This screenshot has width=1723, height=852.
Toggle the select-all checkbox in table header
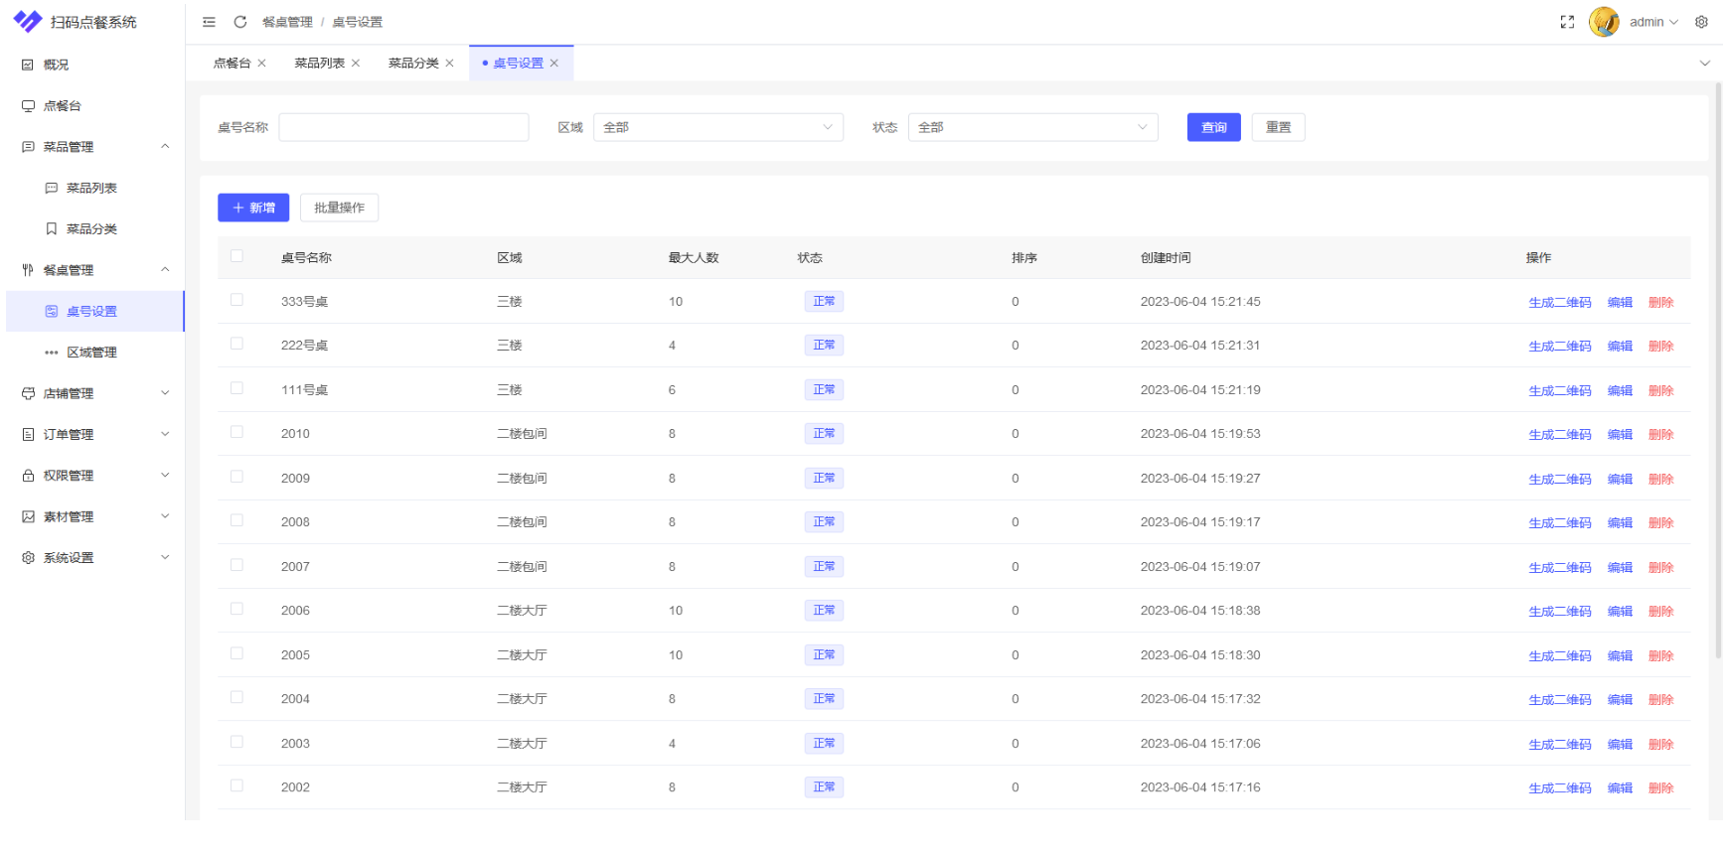pyautogui.click(x=236, y=256)
